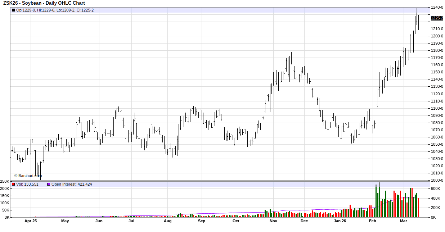Click the 1100-0 price axis label
The height and width of the screenshot is (232, 445).
point(437,108)
